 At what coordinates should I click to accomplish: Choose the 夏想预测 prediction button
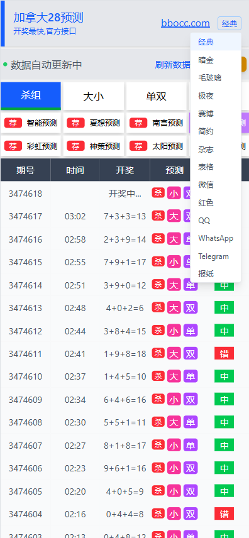click(x=94, y=123)
